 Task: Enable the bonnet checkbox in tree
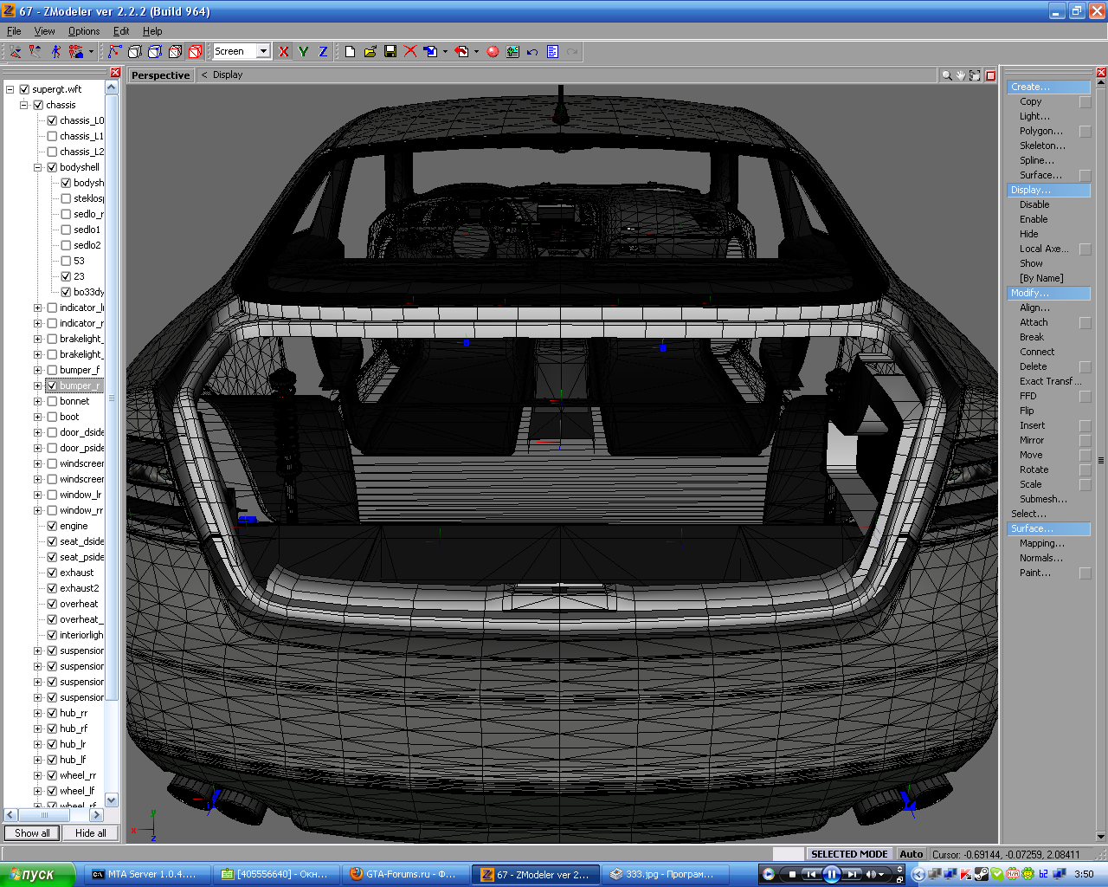tap(52, 401)
